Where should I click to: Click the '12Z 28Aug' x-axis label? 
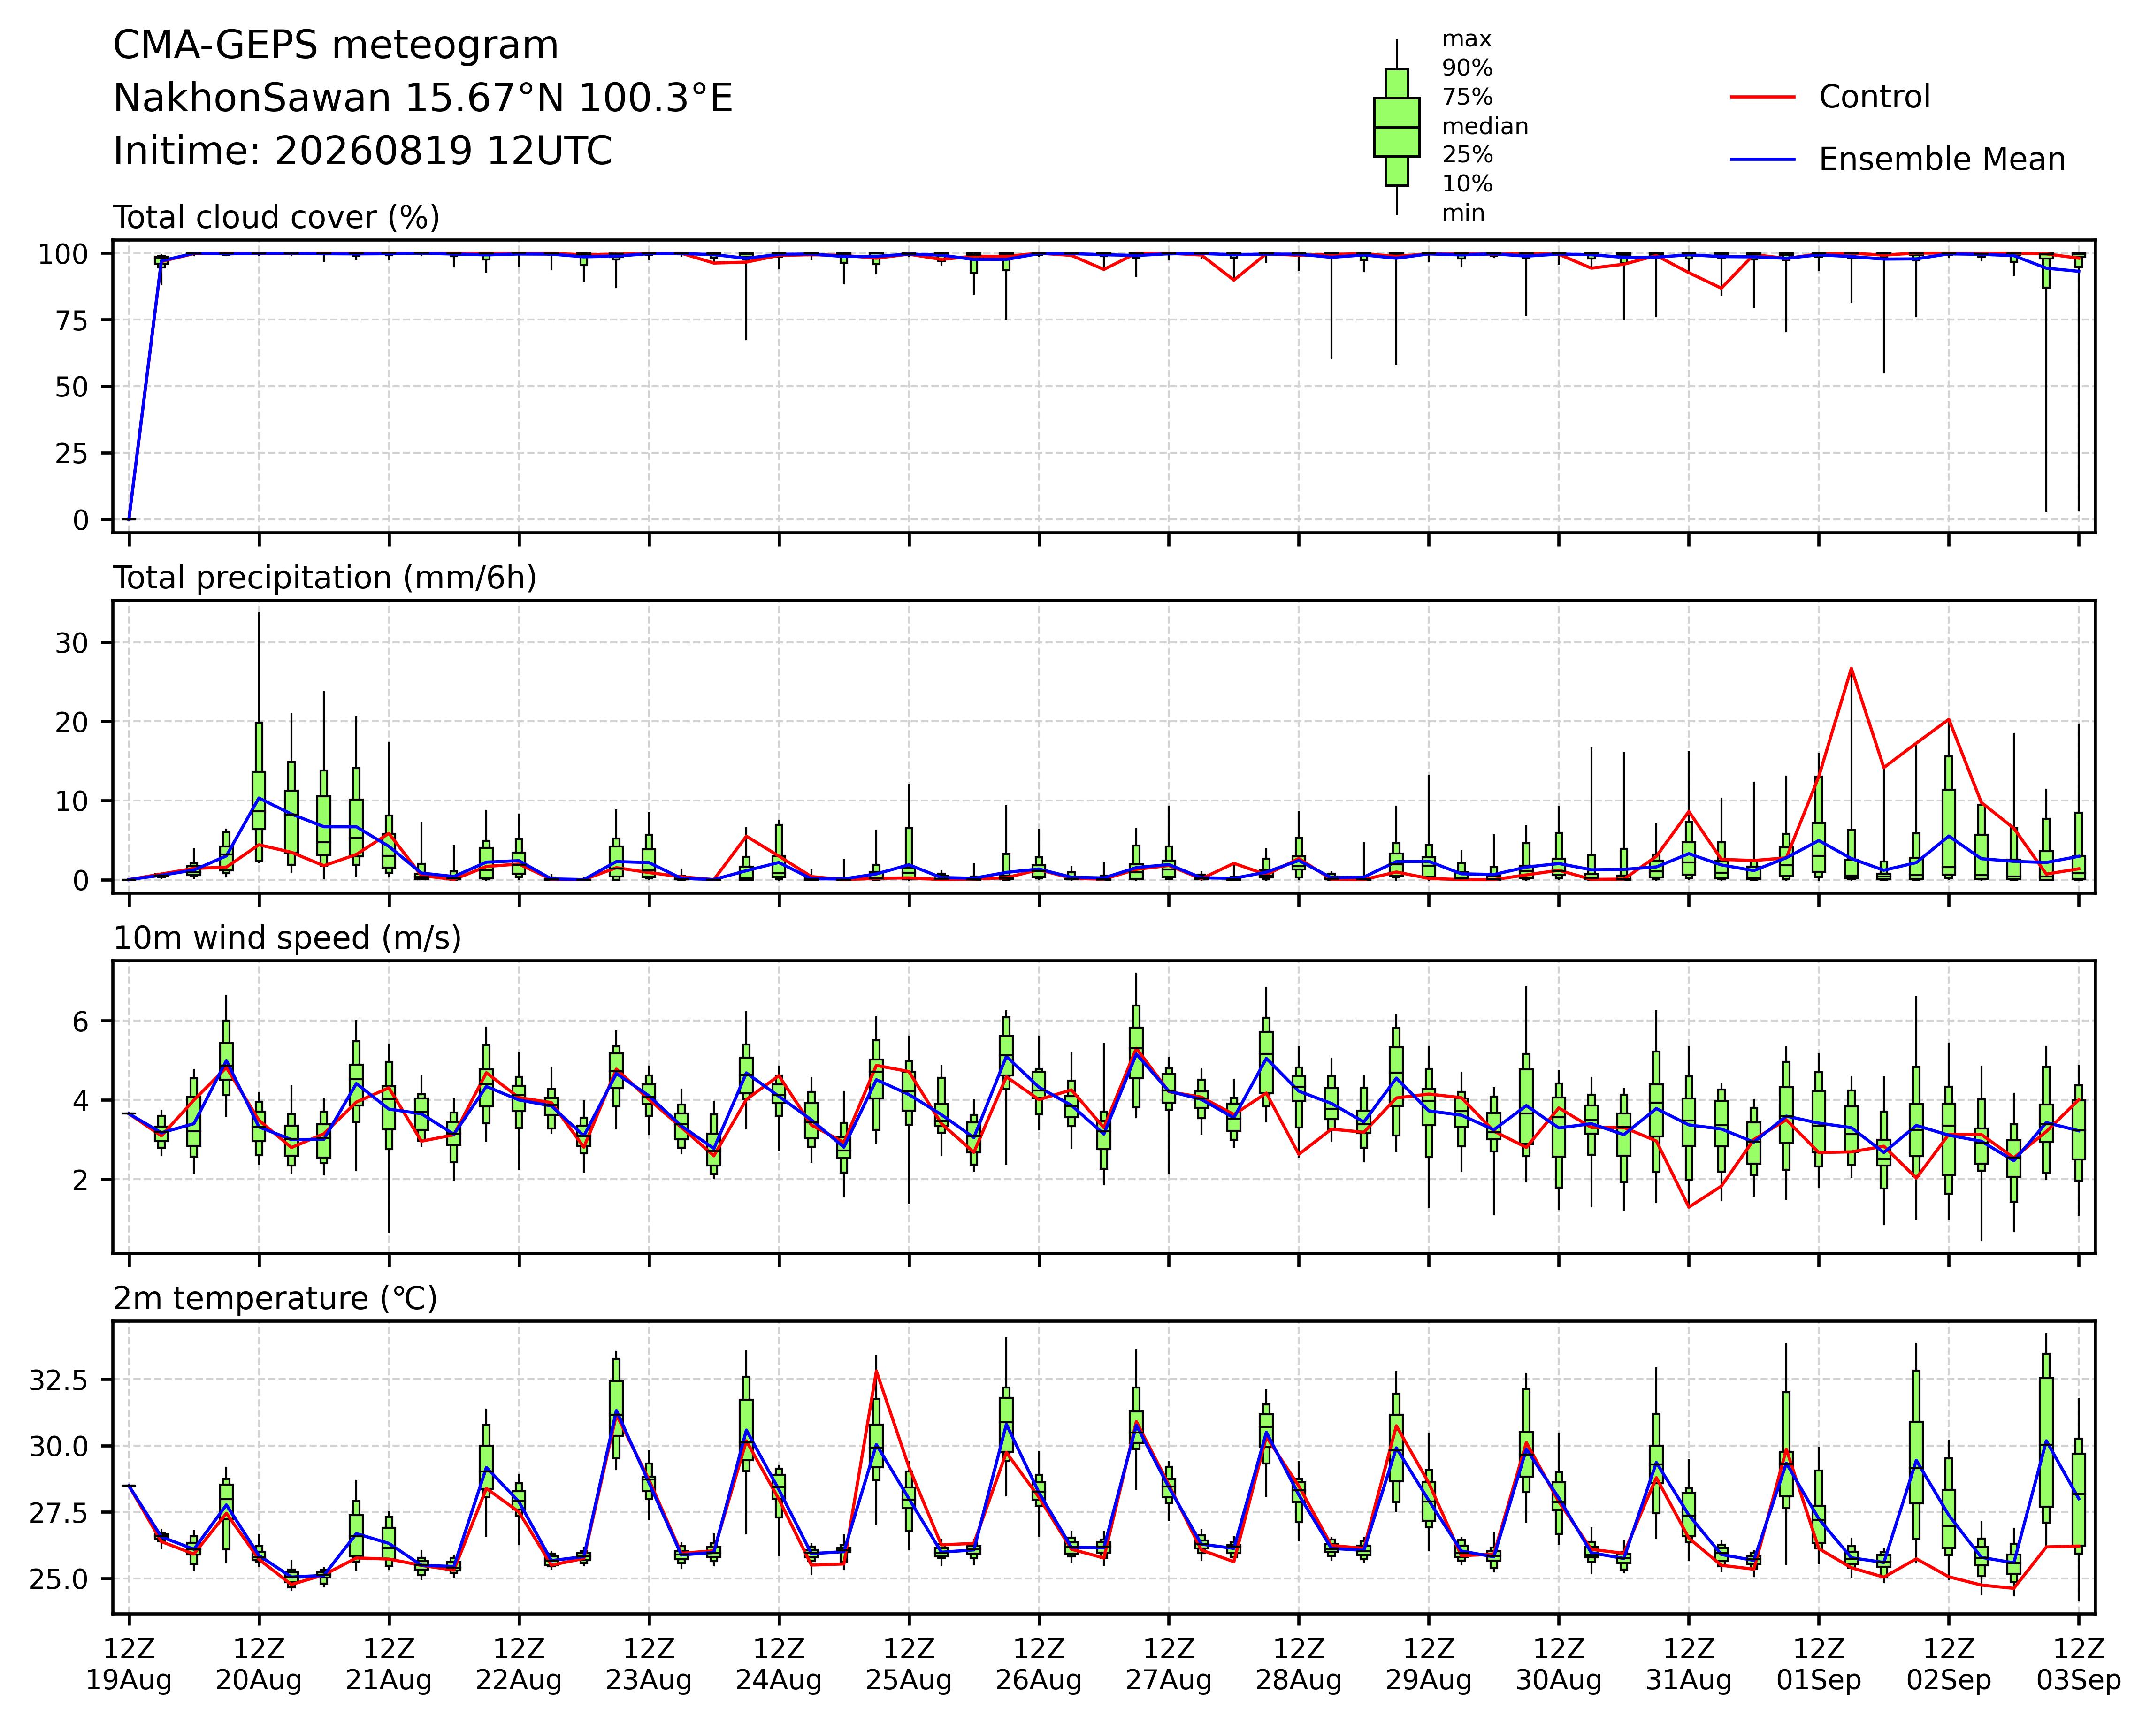click(x=1298, y=1664)
